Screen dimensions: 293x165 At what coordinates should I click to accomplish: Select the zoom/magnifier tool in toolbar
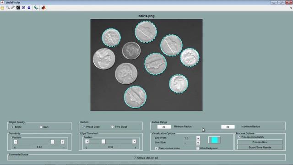[x=8, y=8]
